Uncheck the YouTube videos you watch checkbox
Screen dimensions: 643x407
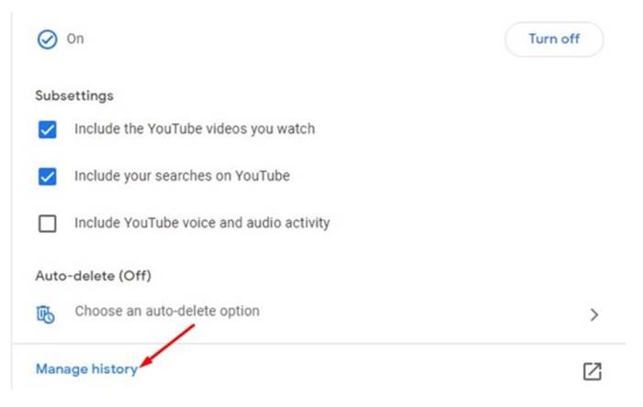point(47,129)
